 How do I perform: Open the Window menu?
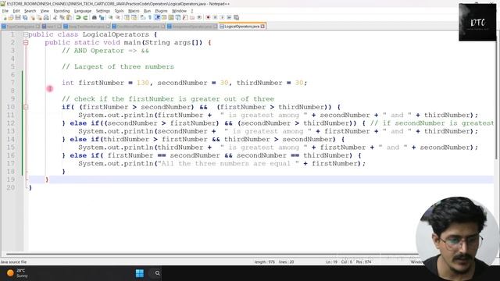coord(179,11)
